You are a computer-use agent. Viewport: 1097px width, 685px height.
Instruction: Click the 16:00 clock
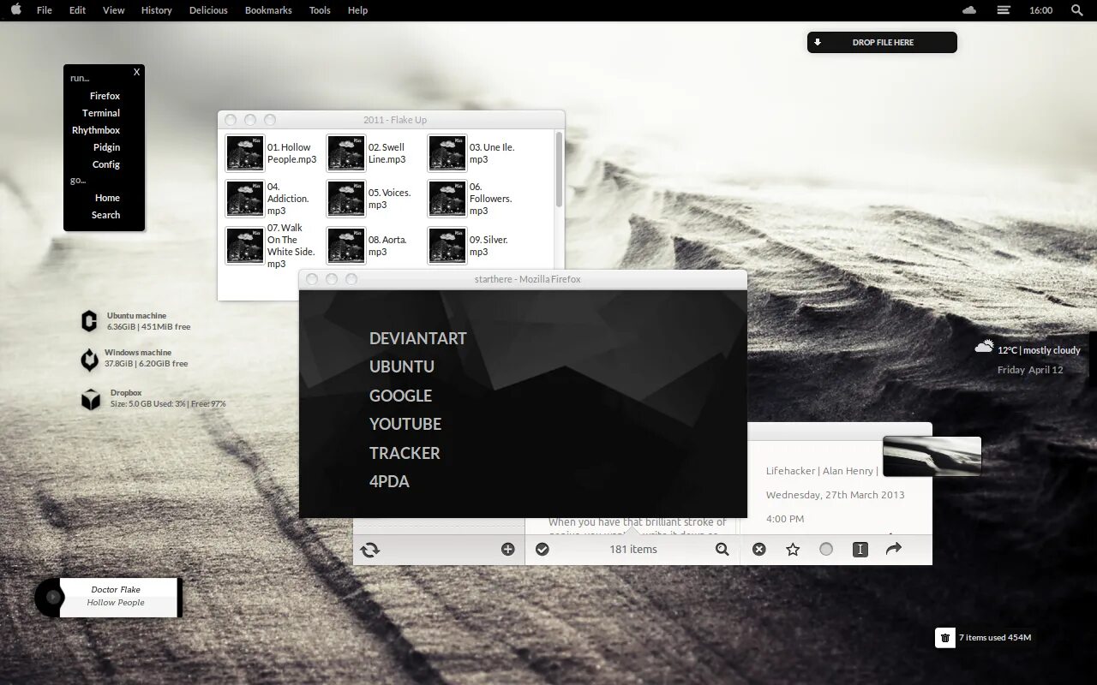pos(1040,10)
